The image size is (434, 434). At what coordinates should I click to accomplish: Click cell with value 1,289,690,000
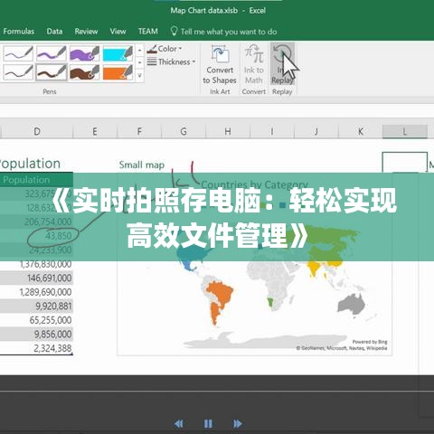tap(36, 292)
